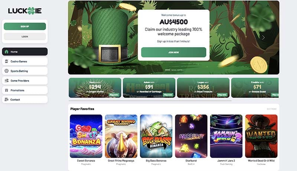The image size is (297, 171).
Task: Go back with banner left chevron arrow
Action: [x=84, y=38]
